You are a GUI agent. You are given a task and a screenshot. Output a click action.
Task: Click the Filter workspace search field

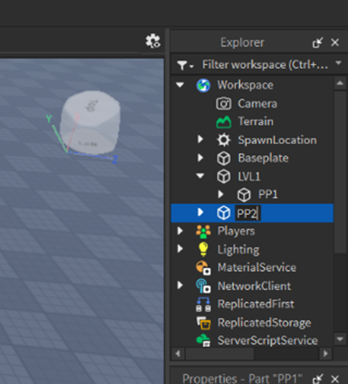tap(265, 65)
